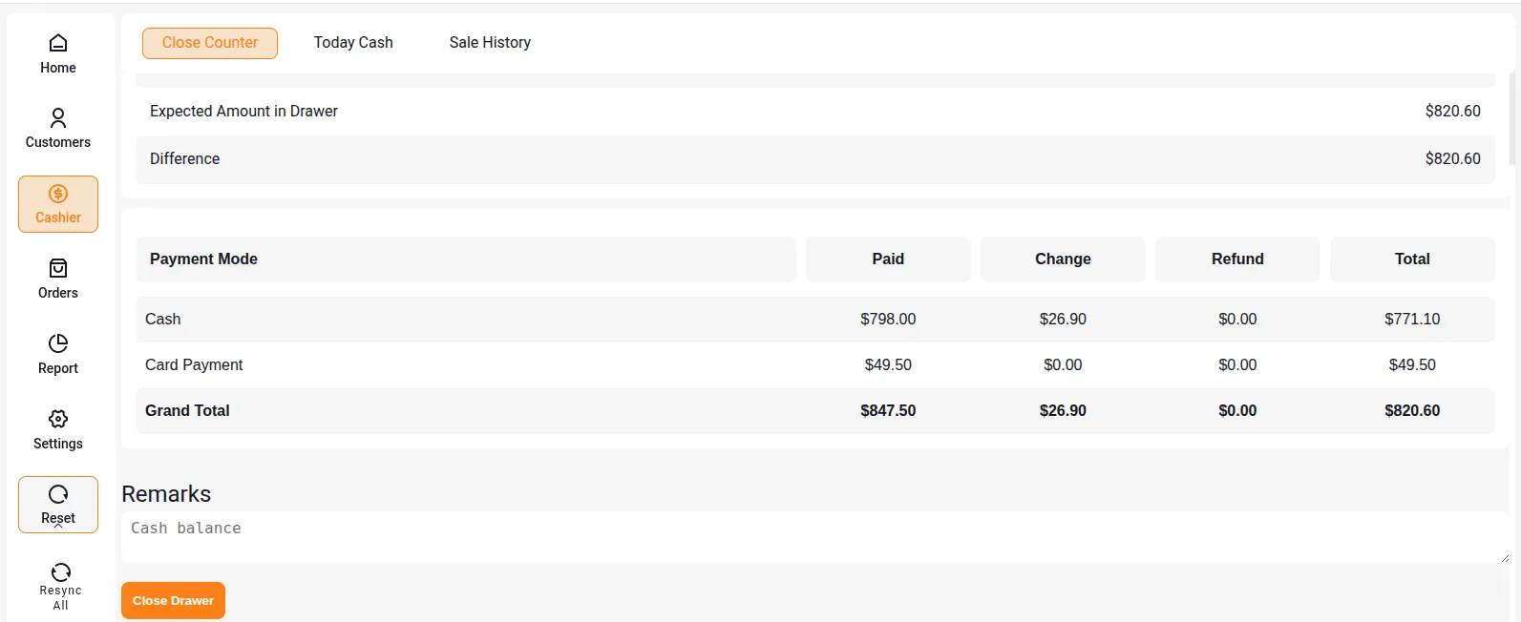Screen dimensions: 1521x622
Task: Select the Cashier sidebar icon
Action: tap(58, 204)
